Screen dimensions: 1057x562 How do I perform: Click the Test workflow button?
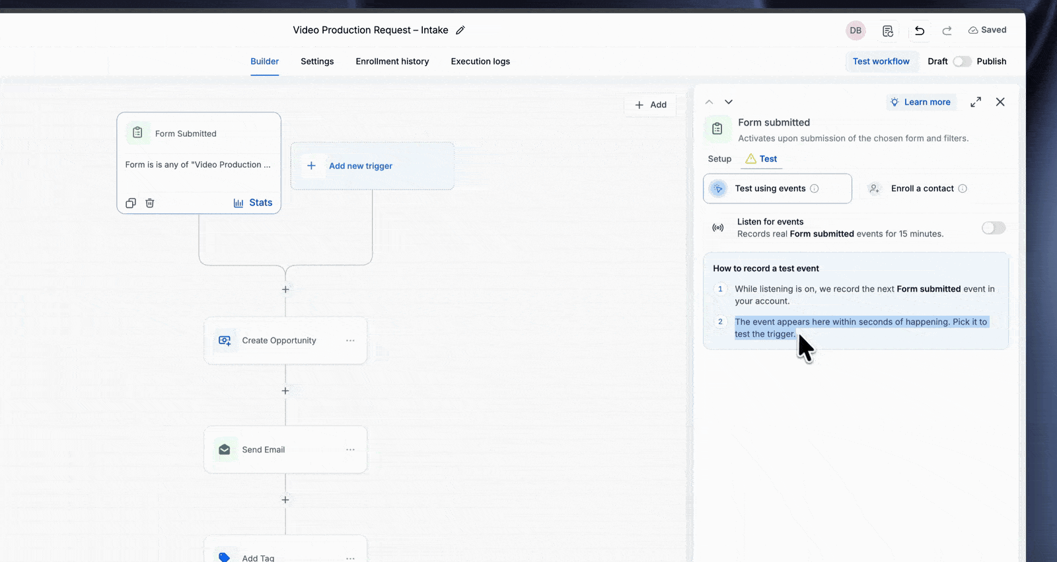coord(881,61)
